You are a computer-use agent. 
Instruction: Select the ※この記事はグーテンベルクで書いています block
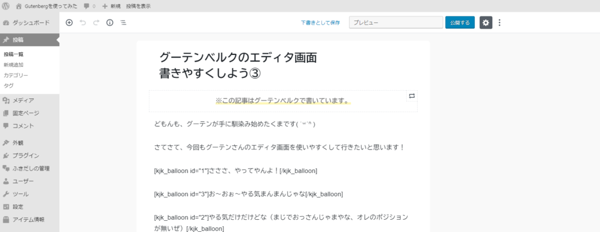[283, 101]
